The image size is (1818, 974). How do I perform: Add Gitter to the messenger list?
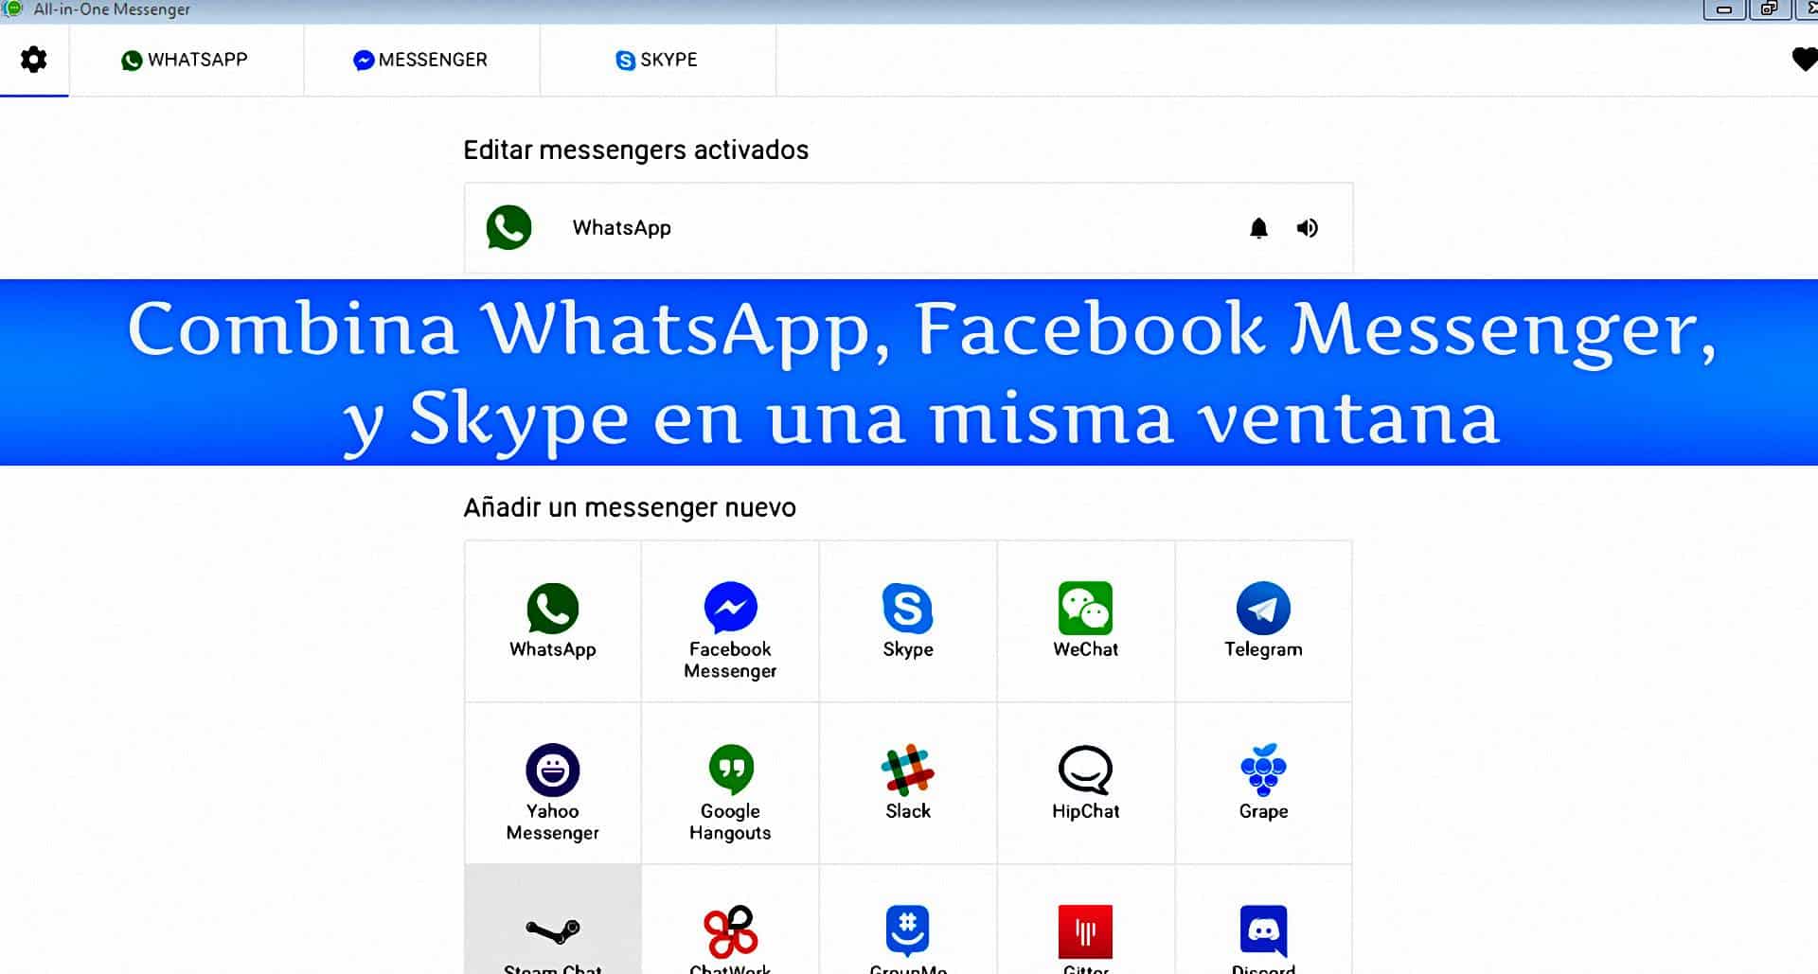point(1086,932)
